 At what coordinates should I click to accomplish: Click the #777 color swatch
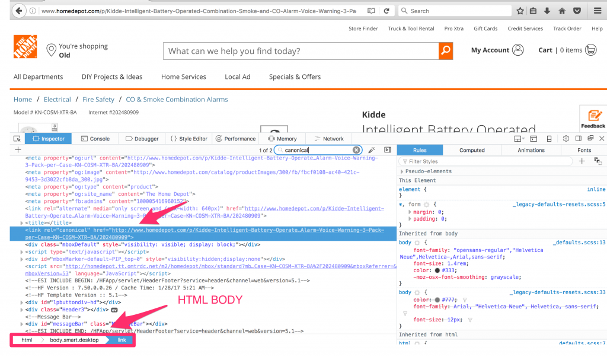point(437,299)
